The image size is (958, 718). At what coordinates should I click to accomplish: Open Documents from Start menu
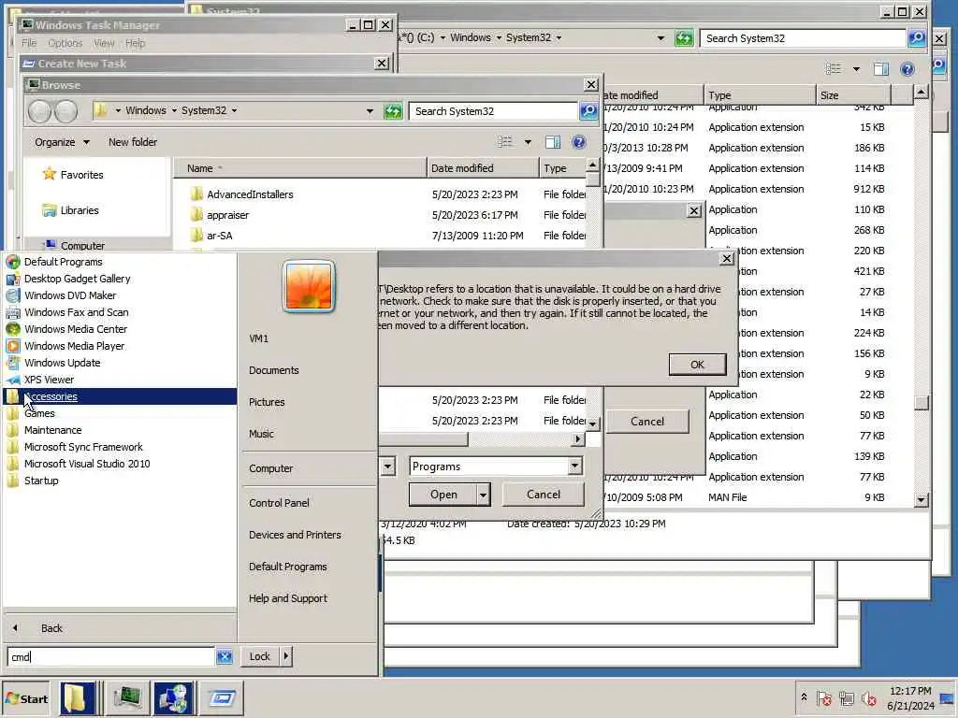pos(274,370)
